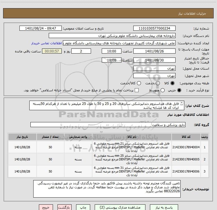Click product code 214230017894​0005
The height and width of the screenshot is (210, 217).
tap(186, 159)
